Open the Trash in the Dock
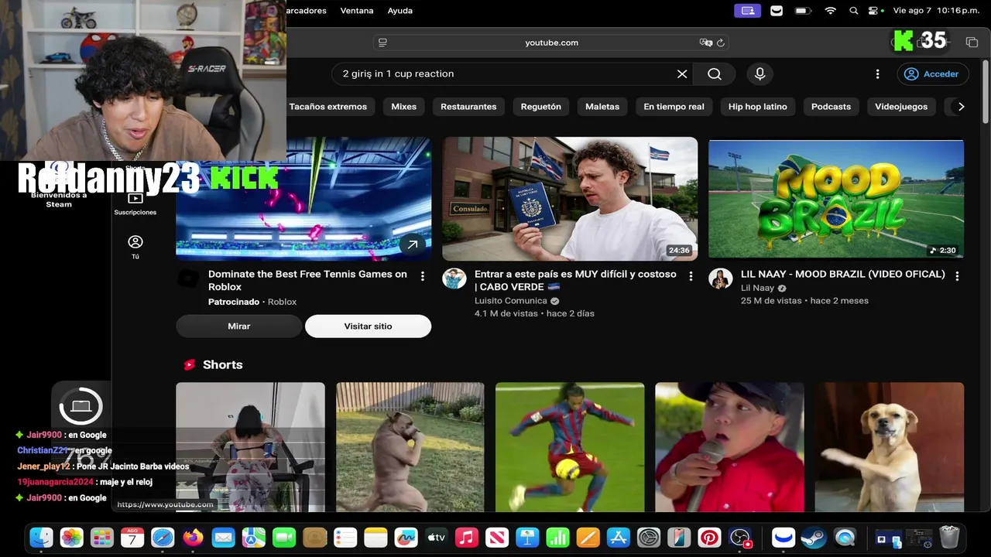 (x=949, y=537)
